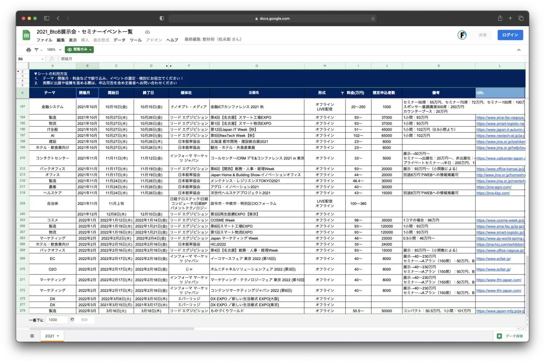The width and height of the screenshot is (545, 363).
Task: Open the cosme-week link in row 253
Action: pos(500,220)
